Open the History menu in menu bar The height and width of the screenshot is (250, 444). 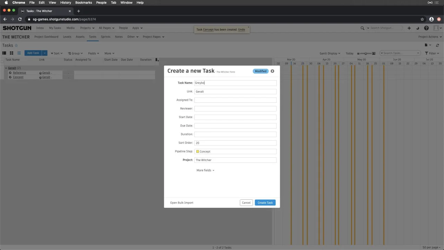66,2
